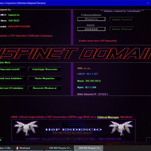Focus the Felhasználónév @hspinet.hu field
This screenshot has width=151, height=151.
[x=91, y=19]
